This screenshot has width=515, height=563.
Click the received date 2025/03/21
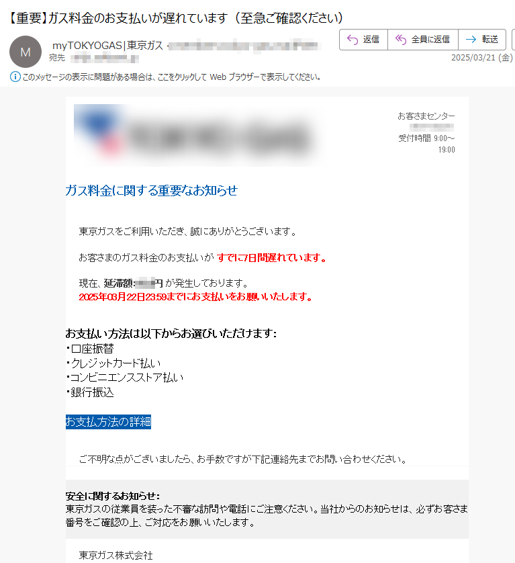(482, 58)
